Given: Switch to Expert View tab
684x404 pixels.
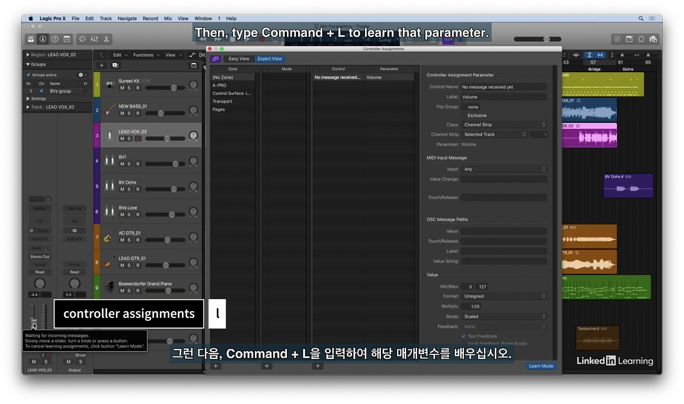Looking at the screenshot, I should point(269,59).
